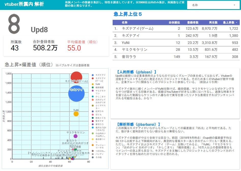Open the 名称 filter dropdown
This screenshot has width=241, height=171.
pos(214,5)
